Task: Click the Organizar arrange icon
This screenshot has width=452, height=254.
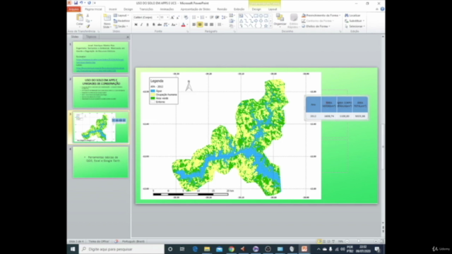Action: click(x=280, y=20)
